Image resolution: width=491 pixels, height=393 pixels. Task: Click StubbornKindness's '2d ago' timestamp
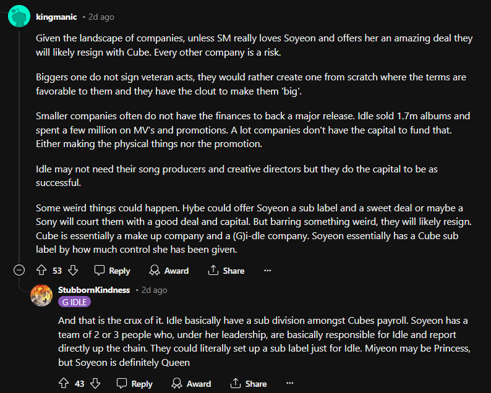click(x=153, y=290)
